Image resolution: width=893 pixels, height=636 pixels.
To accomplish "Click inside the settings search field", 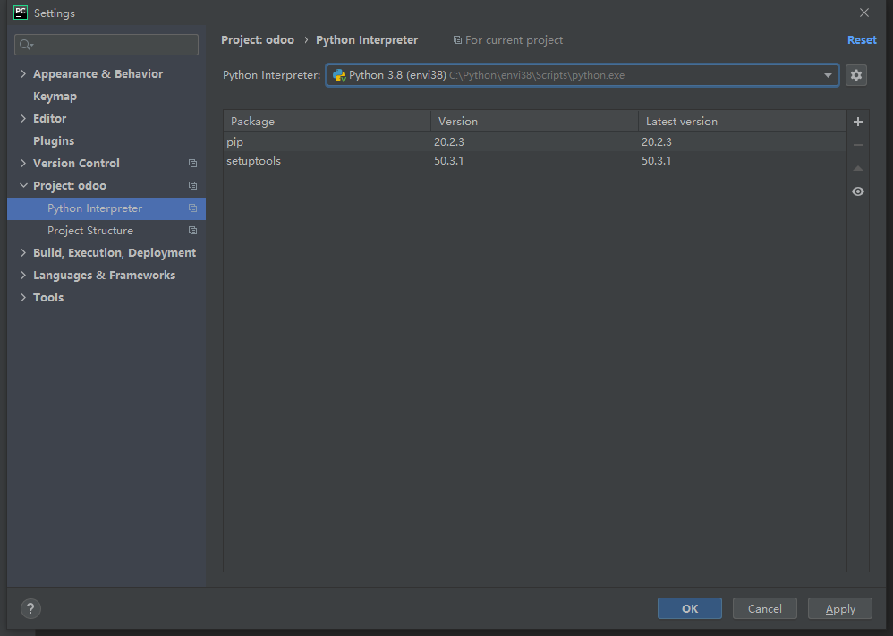I will tap(106, 45).
